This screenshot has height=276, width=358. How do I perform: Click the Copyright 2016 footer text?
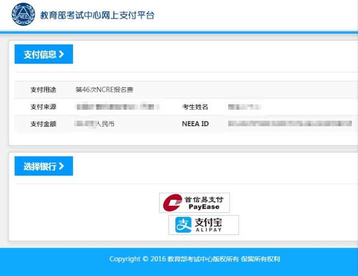coord(195,259)
